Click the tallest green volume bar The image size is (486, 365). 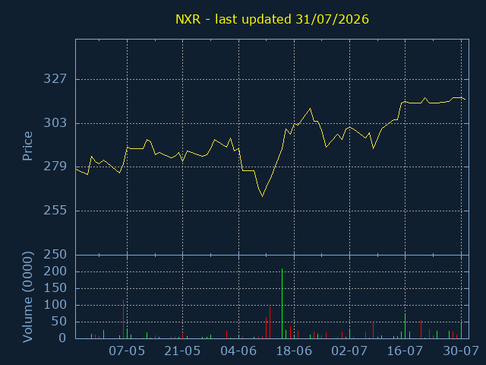pyautogui.click(x=282, y=303)
